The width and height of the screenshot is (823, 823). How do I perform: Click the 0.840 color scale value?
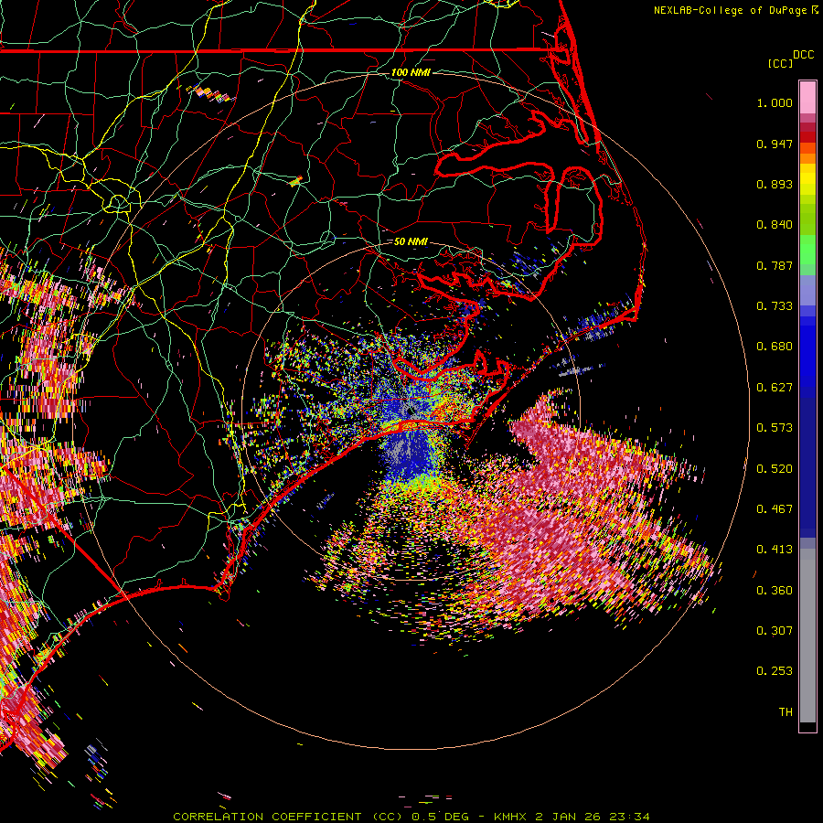(775, 225)
